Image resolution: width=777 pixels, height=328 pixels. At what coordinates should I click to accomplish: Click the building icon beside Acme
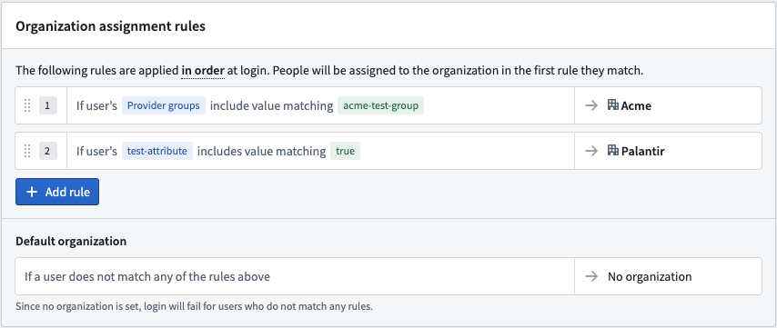pos(613,104)
